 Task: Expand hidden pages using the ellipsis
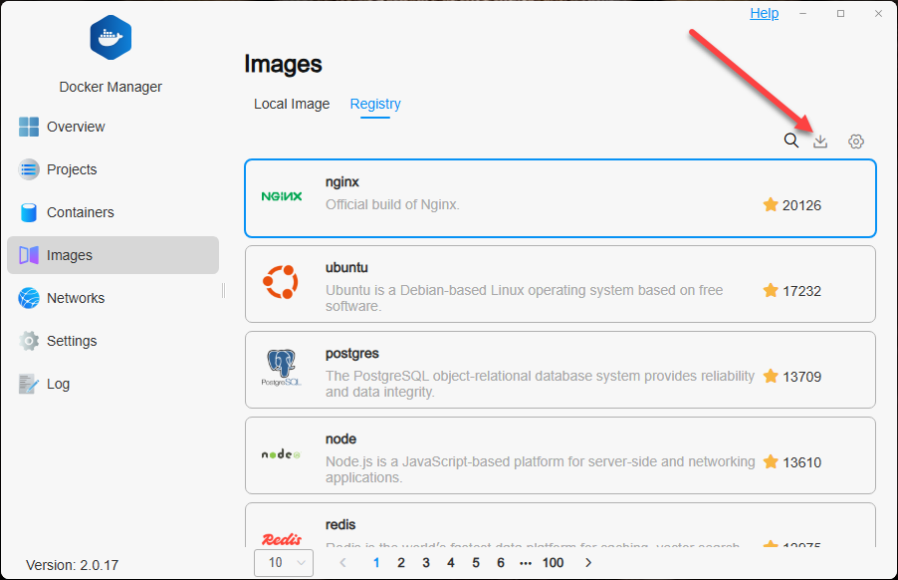click(x=526, y=562)
